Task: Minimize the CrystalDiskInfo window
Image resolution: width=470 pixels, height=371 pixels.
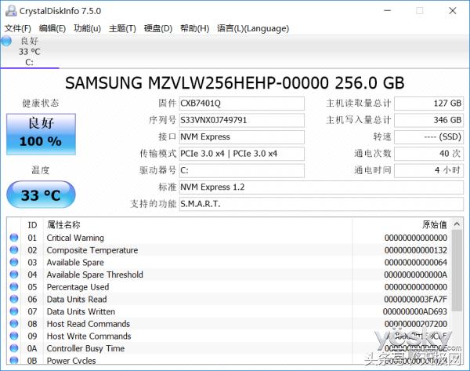Action: coord(388,11)
